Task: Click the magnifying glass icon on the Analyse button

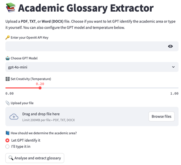Action: tap(11, 158)
